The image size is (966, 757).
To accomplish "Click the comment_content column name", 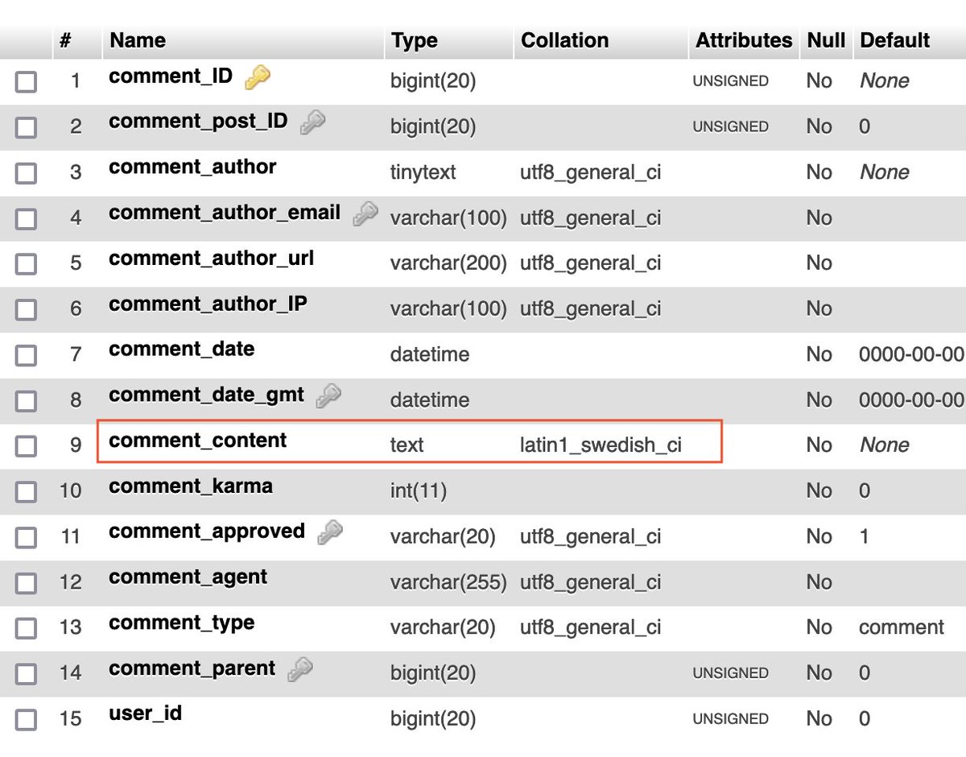I will (x=198, y=441).
